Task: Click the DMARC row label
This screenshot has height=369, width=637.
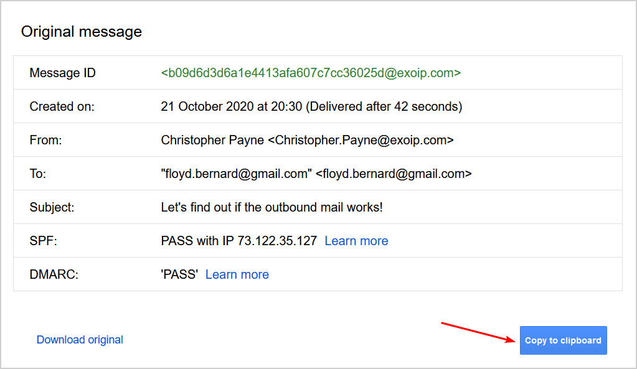Action: point(54,274)
